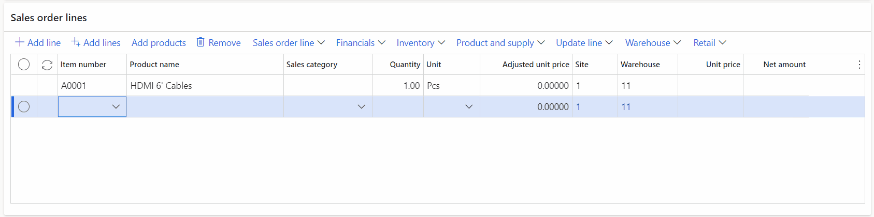Open the Update line menu

click(584, 43)
